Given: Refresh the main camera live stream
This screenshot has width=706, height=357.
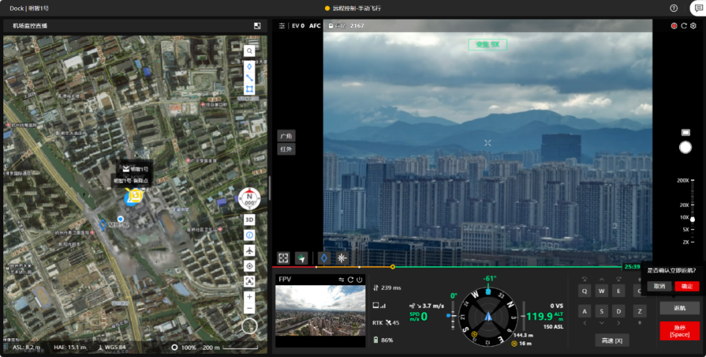Looking at the screenshot, I should click(x=684, y=25).
